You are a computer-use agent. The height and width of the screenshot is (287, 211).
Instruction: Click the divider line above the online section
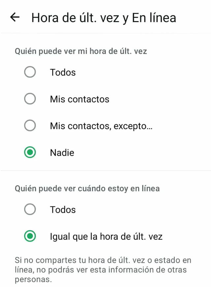105,171
